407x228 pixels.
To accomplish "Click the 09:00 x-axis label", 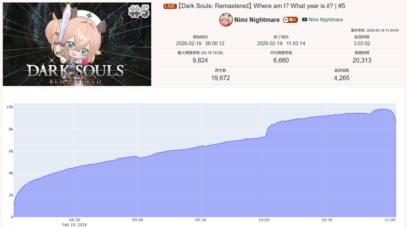I will [x=138, y=220].
